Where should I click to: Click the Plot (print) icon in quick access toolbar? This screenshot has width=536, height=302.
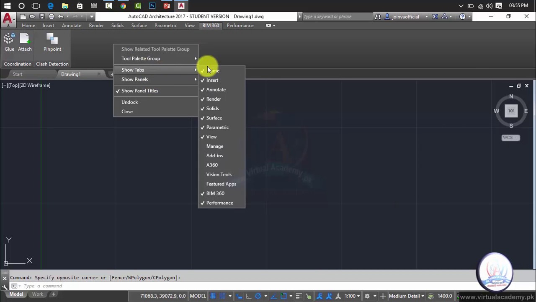[51, 16]
